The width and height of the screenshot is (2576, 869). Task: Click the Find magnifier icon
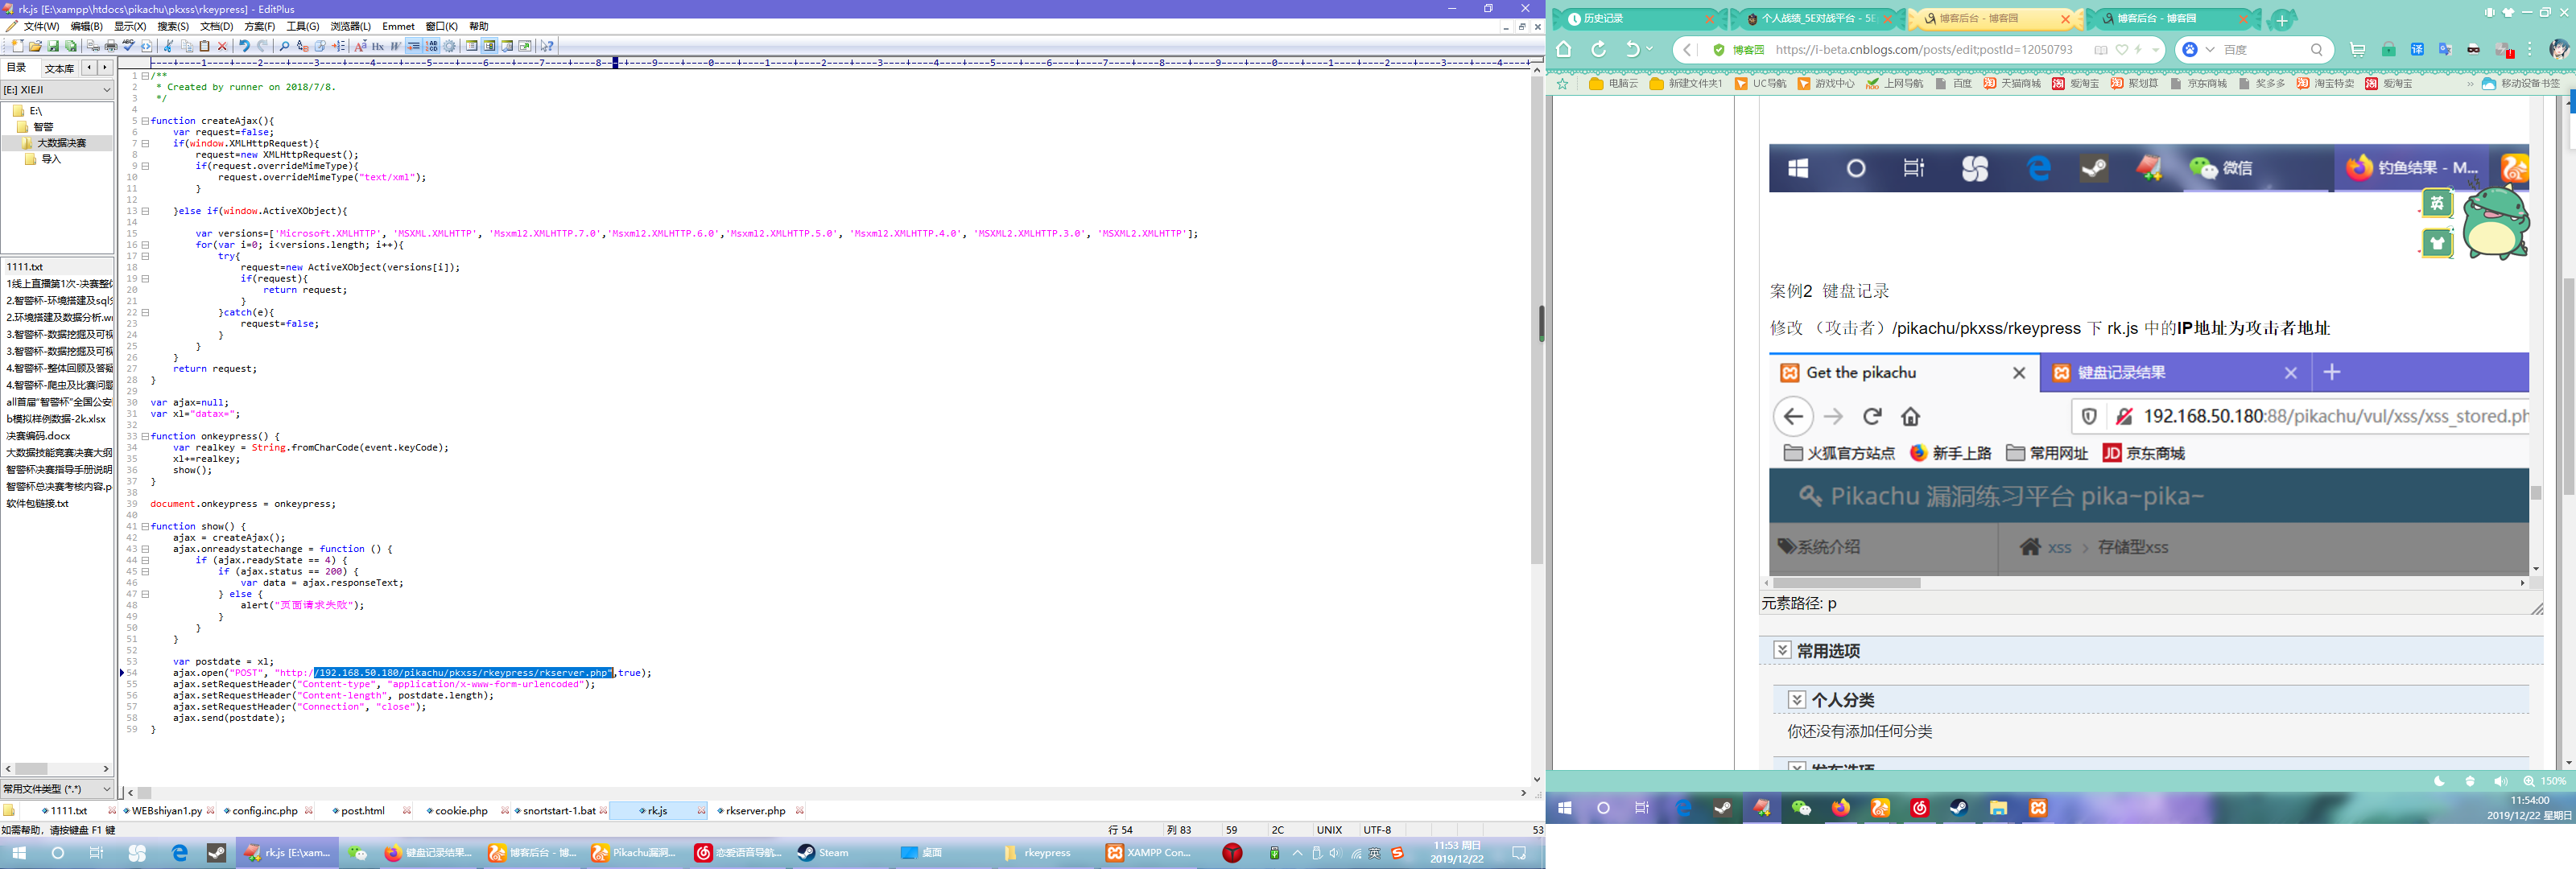(x=284, y=46)
